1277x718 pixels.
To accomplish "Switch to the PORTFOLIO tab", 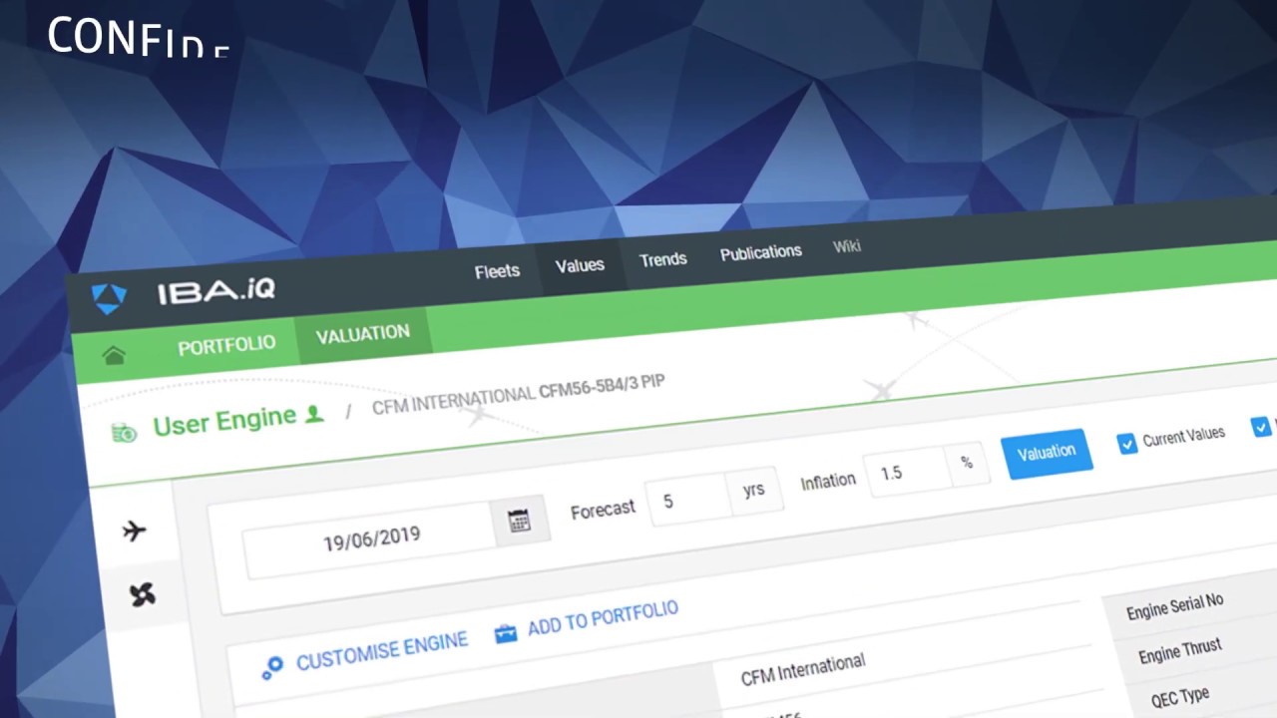I will point(226,346).
